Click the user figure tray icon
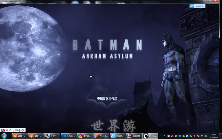222x139 pixels. [176, 136]
